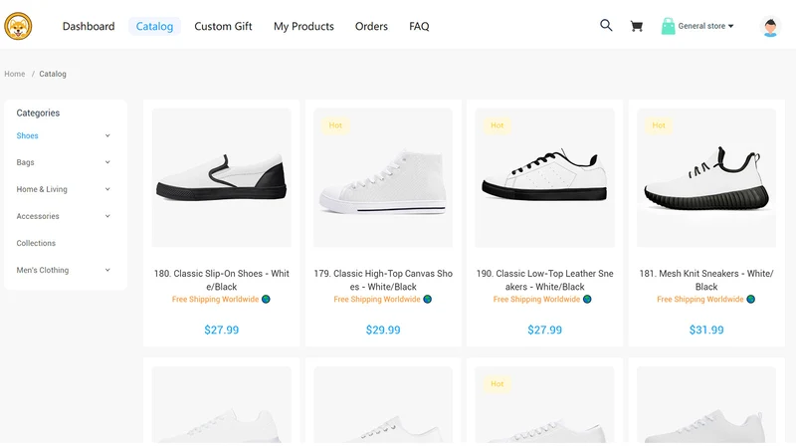Expand the General store dropdown
Image resolution: width=796 pixels, height=448 pixels.
[x=705, y=26]
